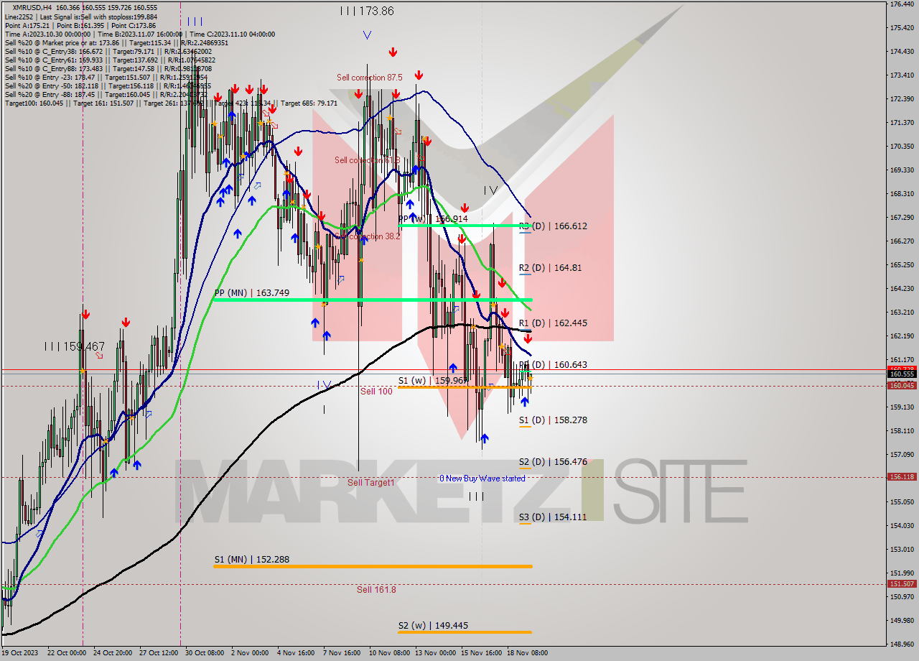Click the 'Sell correction 87.5' label
This screenshot has width=919, height=661.
pos(370,77)
